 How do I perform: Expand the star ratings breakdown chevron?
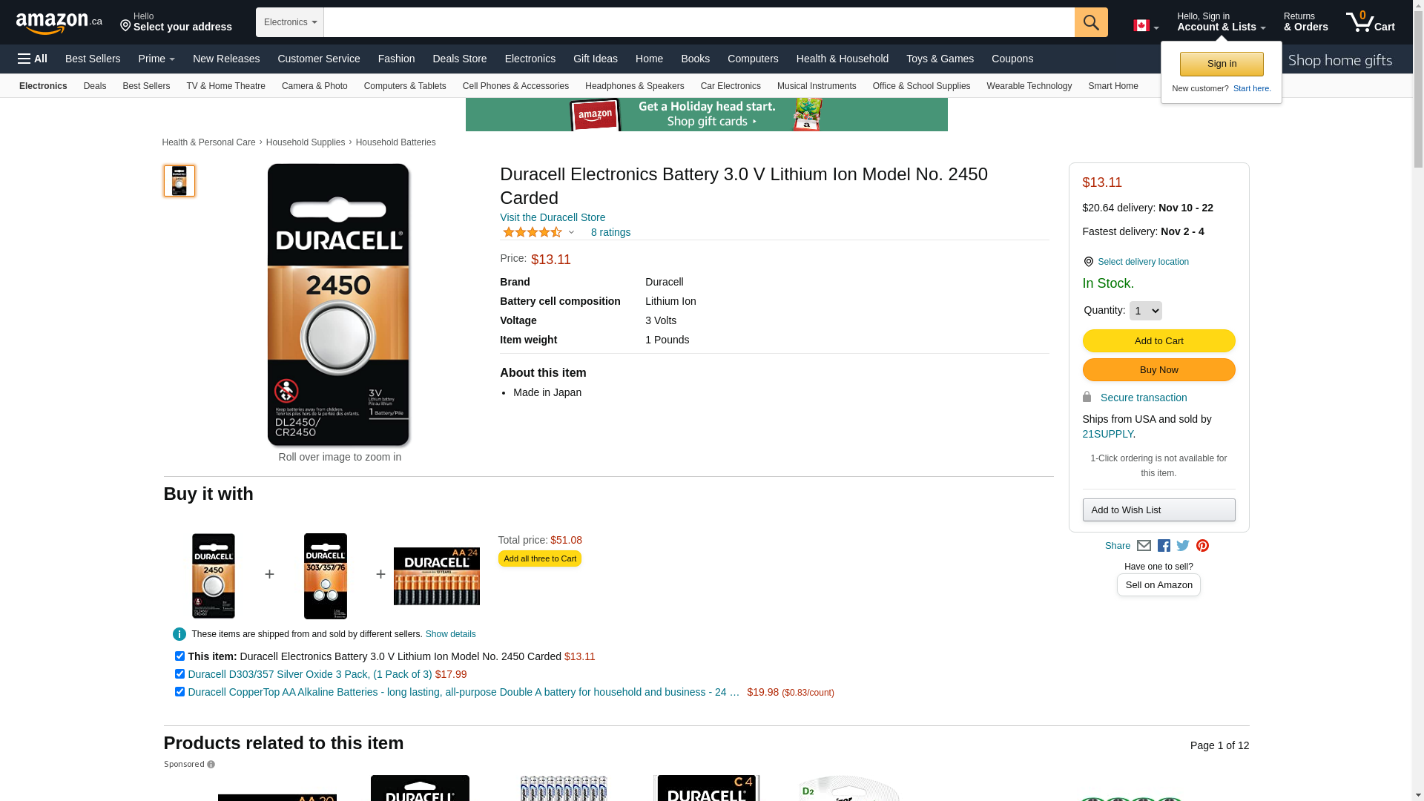(x=571, y=233)
